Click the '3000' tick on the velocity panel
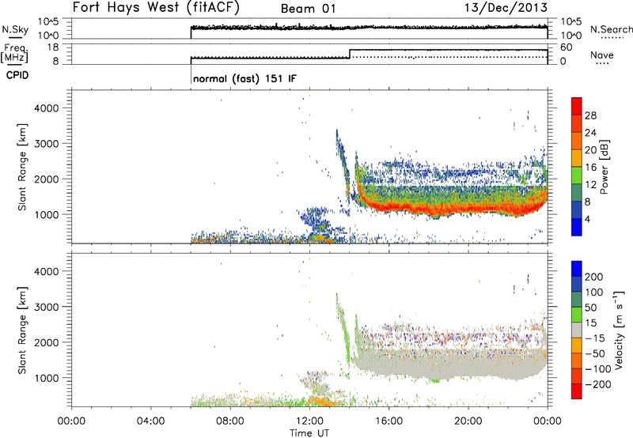The height and width of the screenshot is (438, 633). (x=47, y=307)
